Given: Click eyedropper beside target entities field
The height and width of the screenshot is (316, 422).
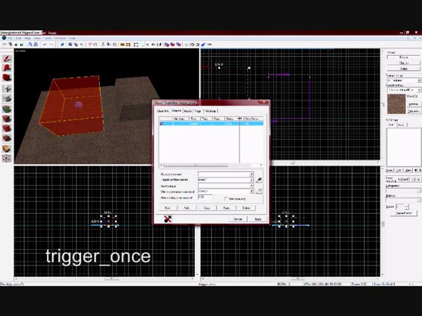Looking at the screenshot, I should (x=258, y=180).
